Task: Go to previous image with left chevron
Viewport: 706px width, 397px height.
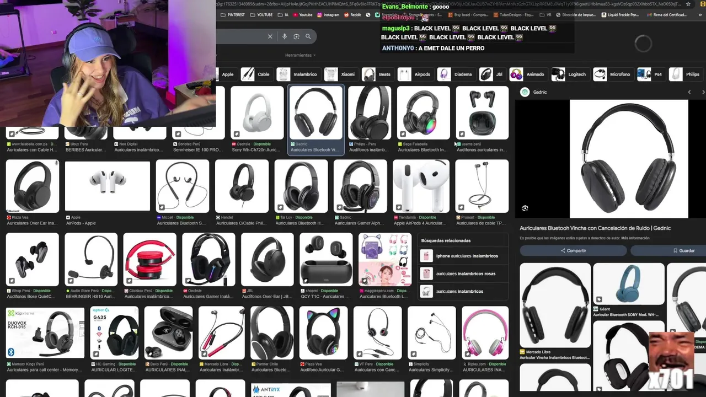Action: [689, 92]
